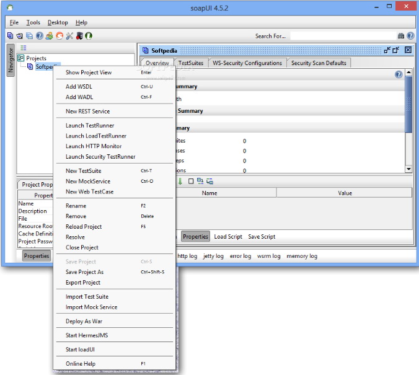Choose Deploy As War menu entry
Screen dimensions: 419x375
[x=115, y=321]
